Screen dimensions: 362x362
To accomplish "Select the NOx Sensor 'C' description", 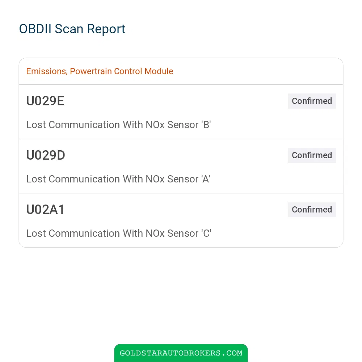I will tap(119, 233).
